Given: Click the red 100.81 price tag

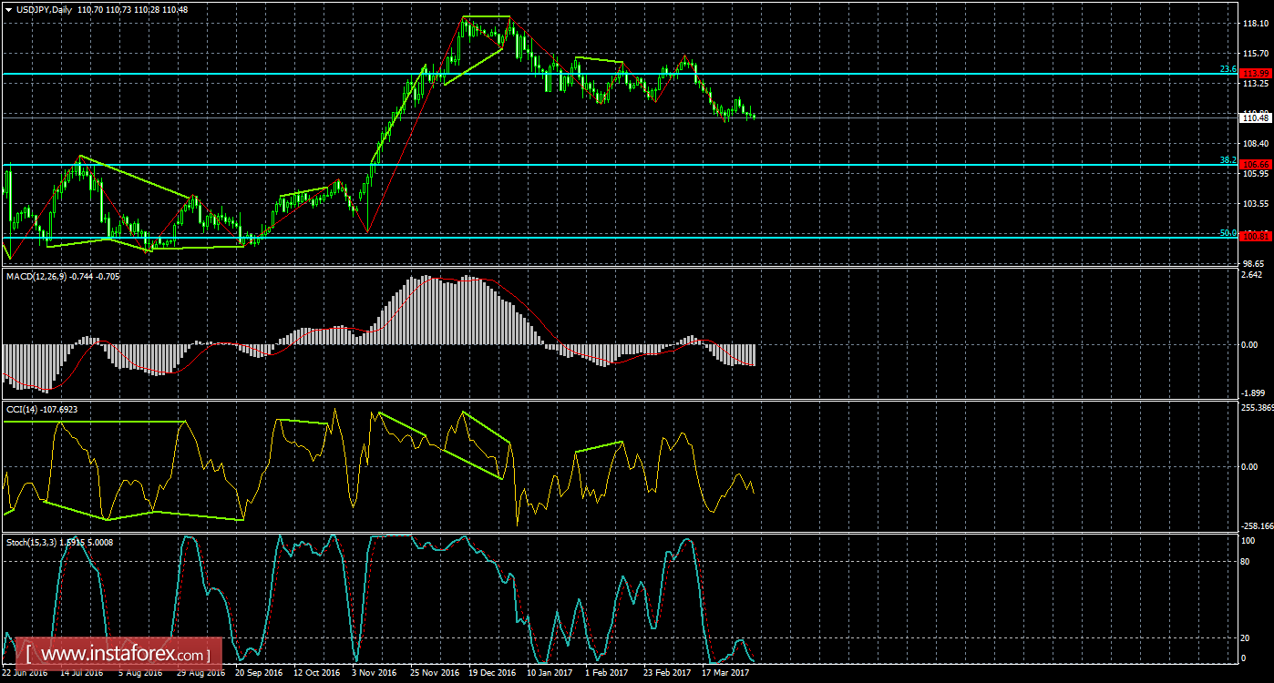Looking at the screenshot, I should point(1257,237).
